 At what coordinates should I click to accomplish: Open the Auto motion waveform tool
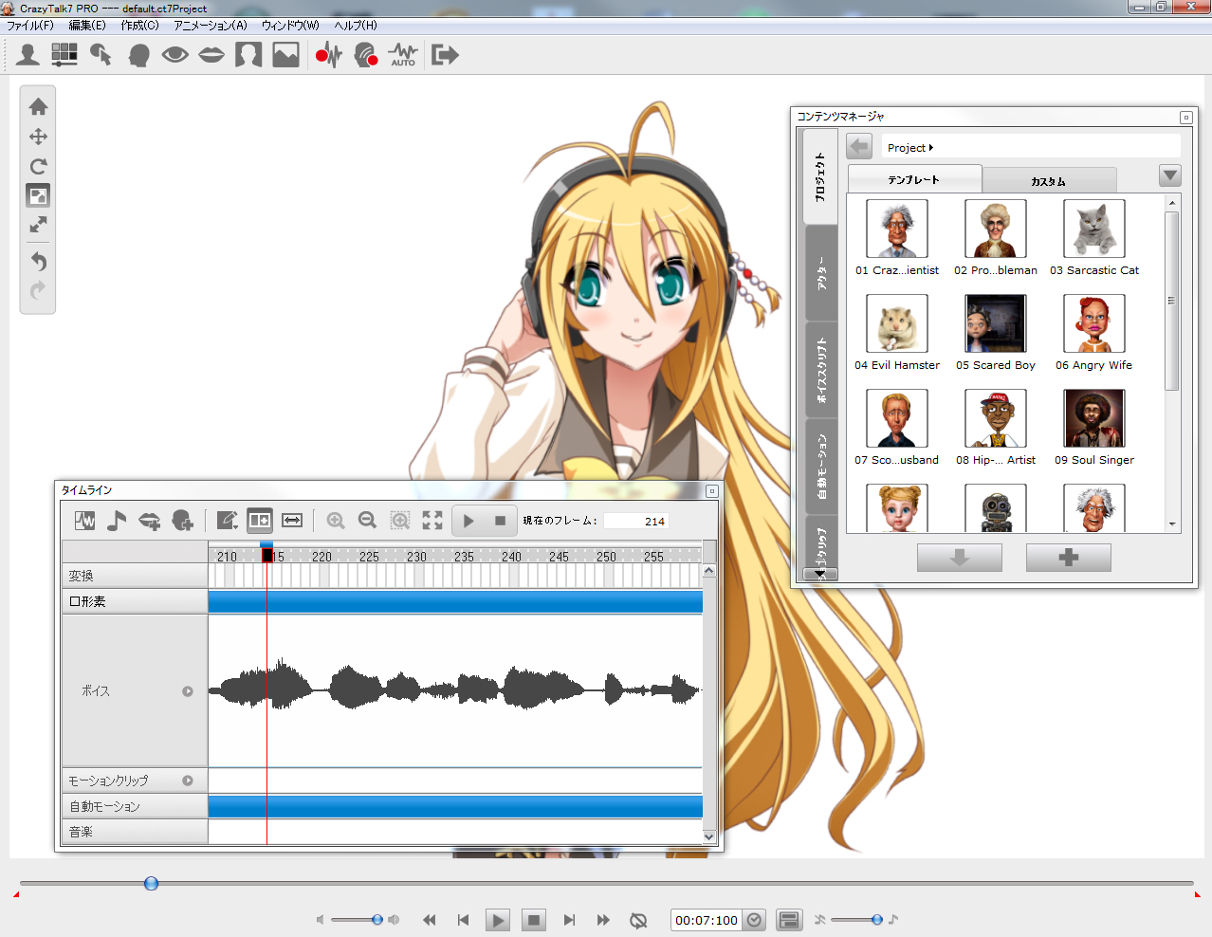[403, 55]
